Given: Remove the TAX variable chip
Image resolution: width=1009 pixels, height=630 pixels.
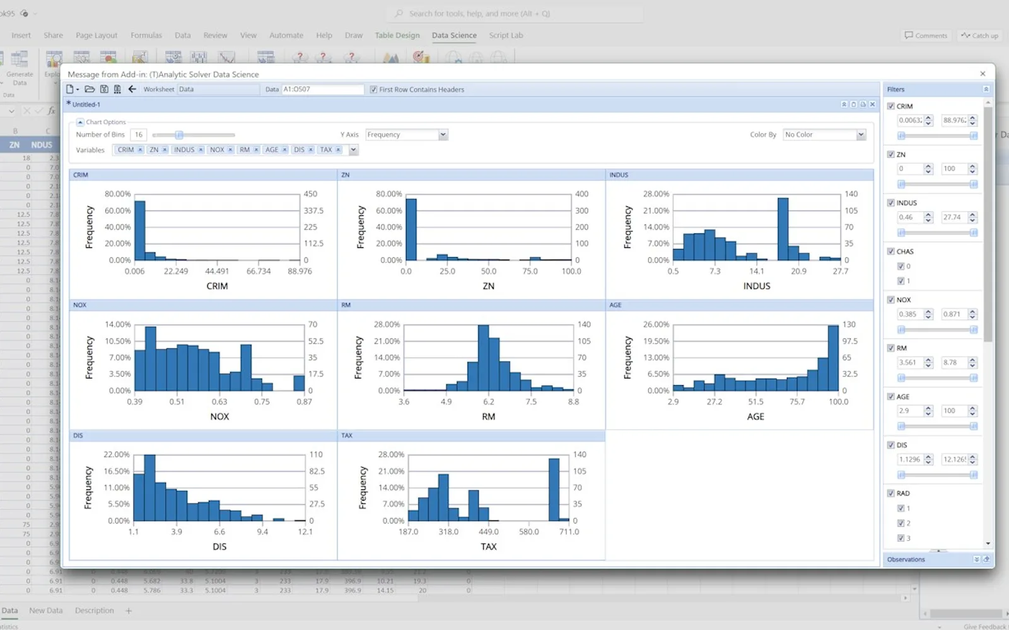Looking at the screenshot, I should click(338, 150).
